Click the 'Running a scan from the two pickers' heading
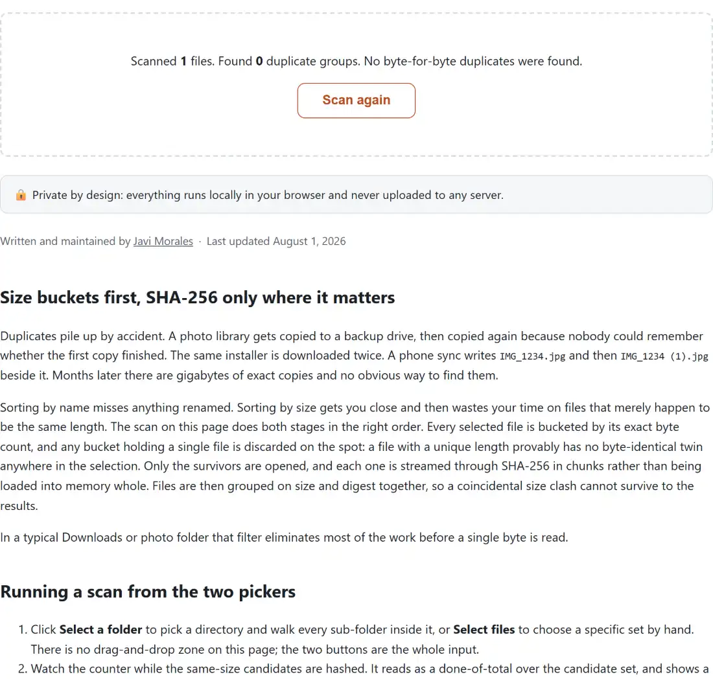713x679 pixels. click(148, 592)
